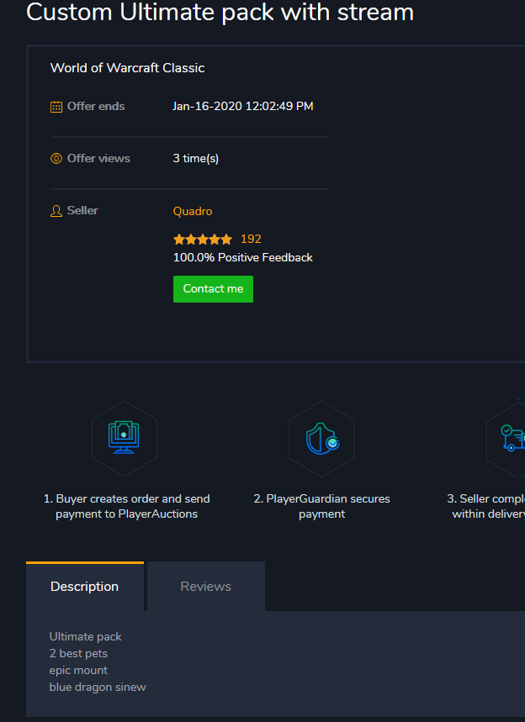
Task: Click the PlayerGuardian secures payment caption
Action: [321, 506]
